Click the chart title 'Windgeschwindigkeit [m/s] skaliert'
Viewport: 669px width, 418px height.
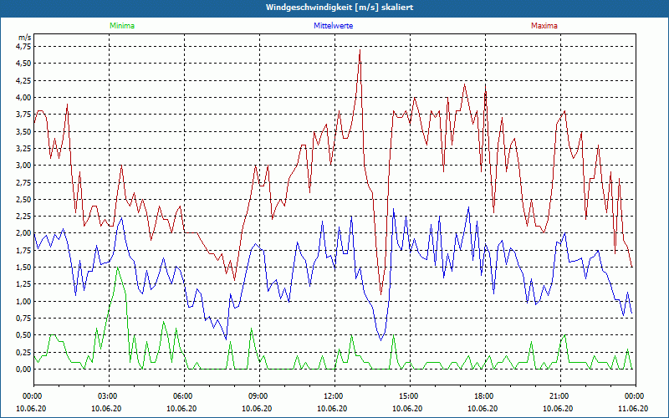pyautogui.click(x=340, y=8)
